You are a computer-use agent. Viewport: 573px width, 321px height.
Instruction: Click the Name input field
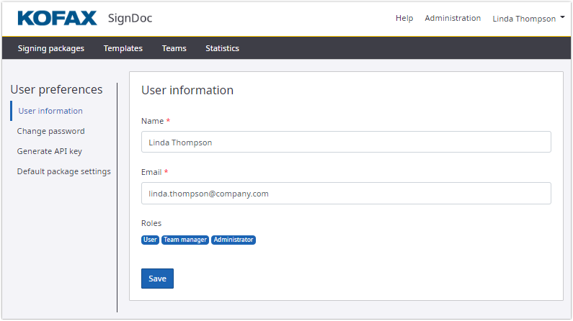346,142
